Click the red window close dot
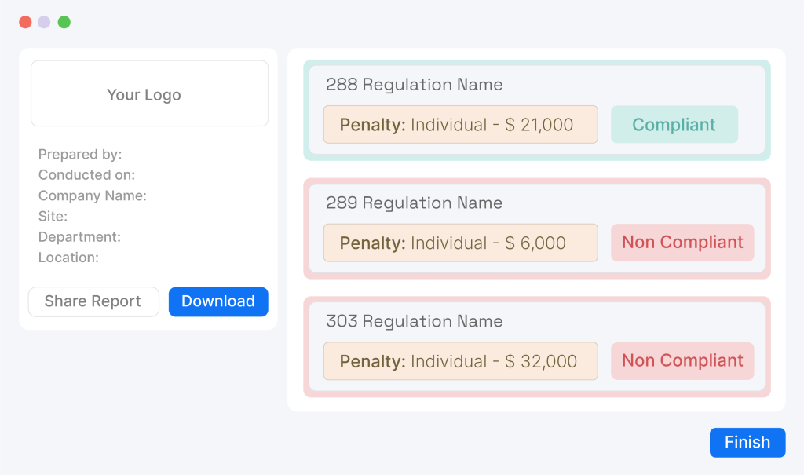 coord(25,22)
